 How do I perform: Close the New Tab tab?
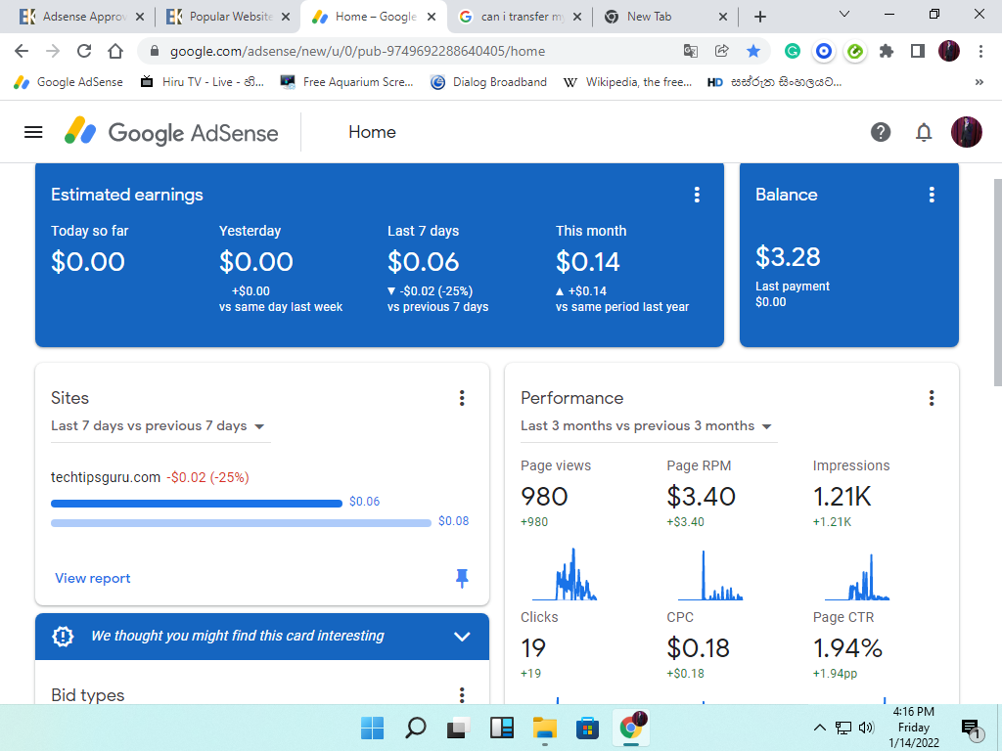point(723,17)
